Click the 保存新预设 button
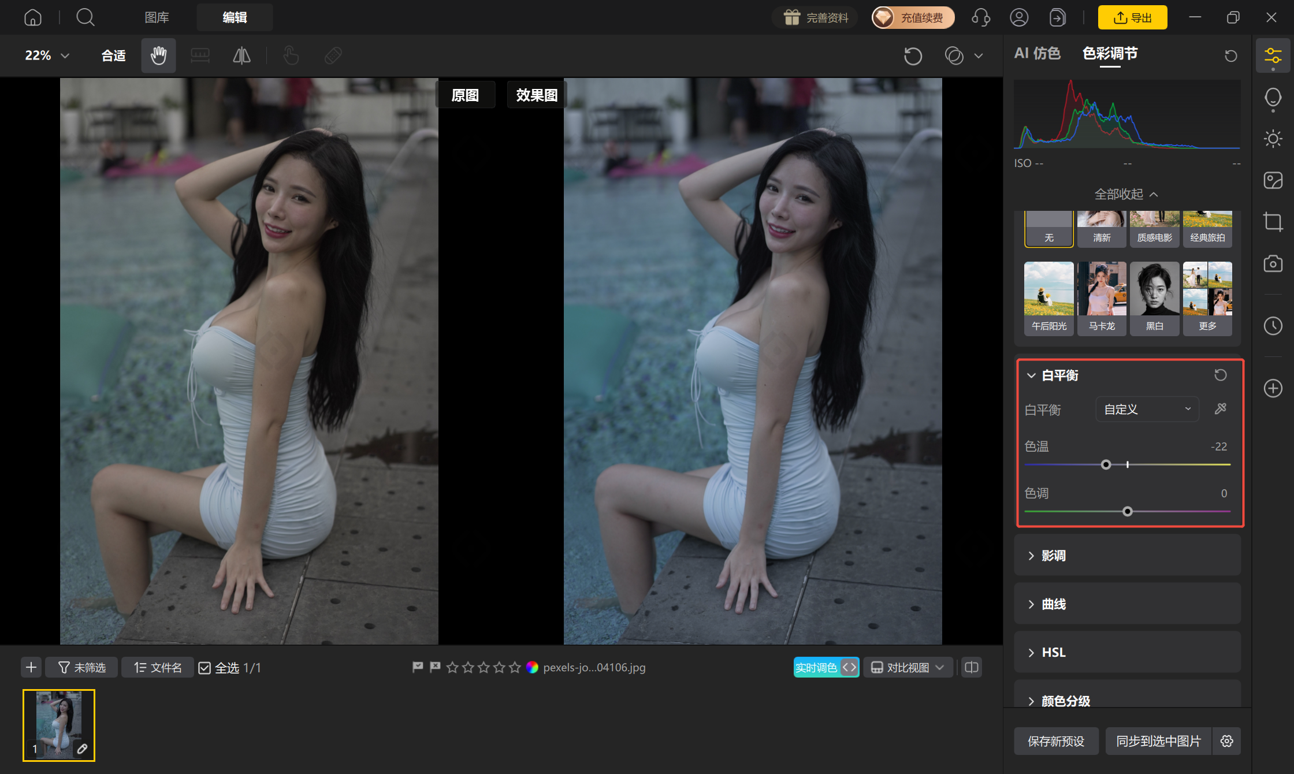 pyautogui.click(x=1056, y=741)
